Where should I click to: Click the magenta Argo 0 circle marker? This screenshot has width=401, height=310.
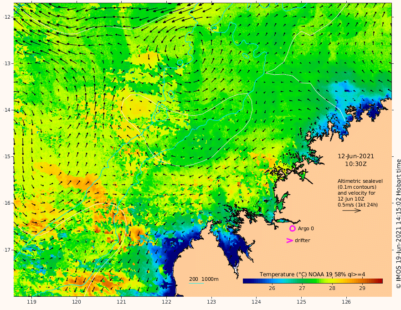(x=292, y=228)
